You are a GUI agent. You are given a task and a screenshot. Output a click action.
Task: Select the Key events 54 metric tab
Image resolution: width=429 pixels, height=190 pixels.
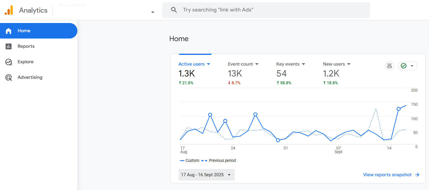click(291, 73)
